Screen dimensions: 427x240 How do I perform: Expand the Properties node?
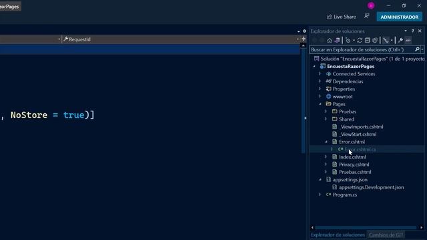point(320,89)
